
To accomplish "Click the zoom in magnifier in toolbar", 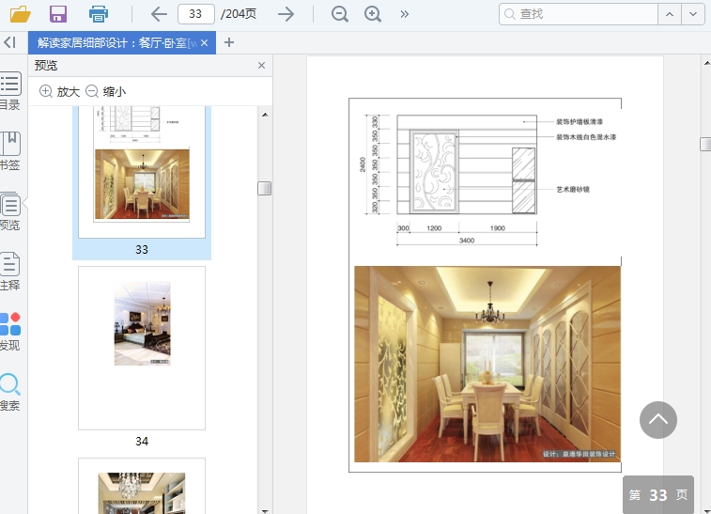I will (x=373, y=14).
